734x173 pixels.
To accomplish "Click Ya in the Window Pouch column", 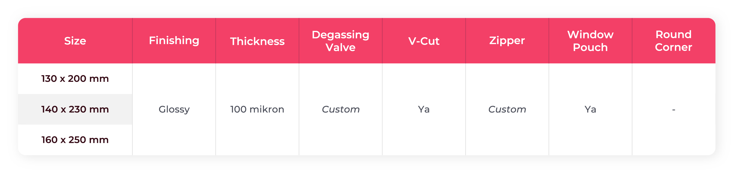I will [590, 109].
